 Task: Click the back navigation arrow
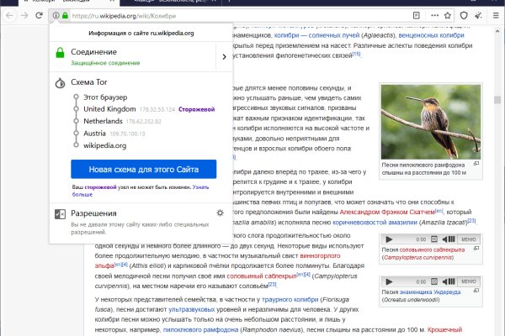coord(8,15)
